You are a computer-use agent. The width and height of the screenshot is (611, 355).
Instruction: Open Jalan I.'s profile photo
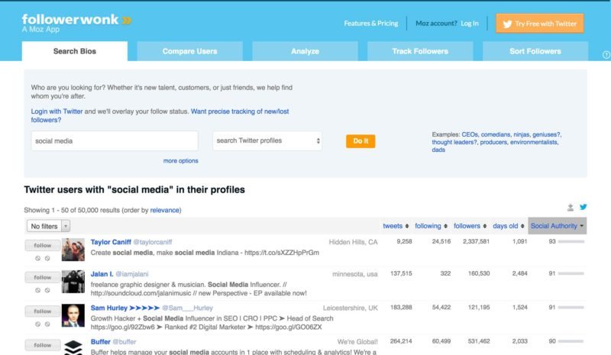pyautogui.click(x=73, y=282)
